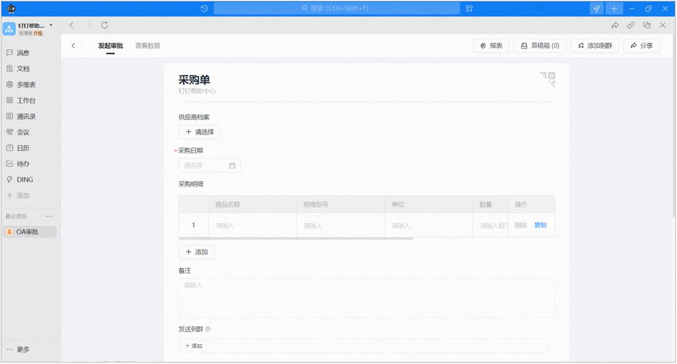Click the DingTalk avatar icon in title bar

point(12,8)
